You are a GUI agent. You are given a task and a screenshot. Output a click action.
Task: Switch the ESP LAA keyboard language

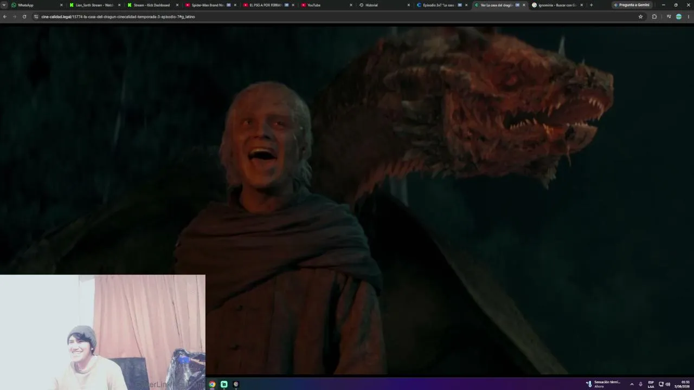[x=651, y=384]
